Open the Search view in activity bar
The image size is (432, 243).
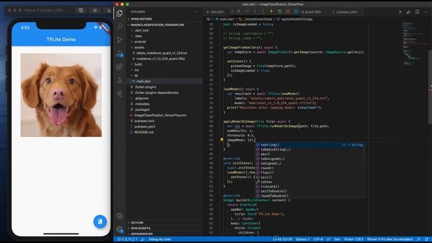pos(119,26)
